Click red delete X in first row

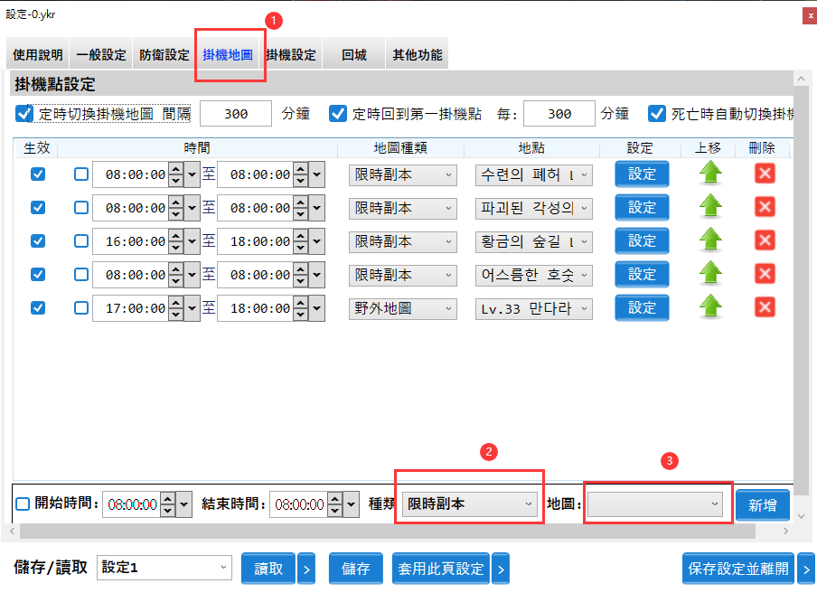click(765, 174)
